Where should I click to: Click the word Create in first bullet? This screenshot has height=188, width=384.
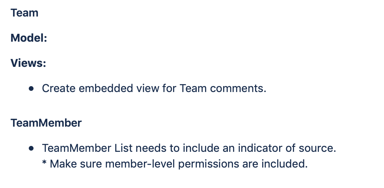pos(58,88)
